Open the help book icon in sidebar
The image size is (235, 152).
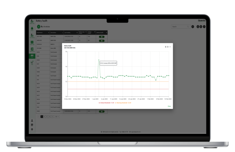pyautogui.click(x=32, y=125)
